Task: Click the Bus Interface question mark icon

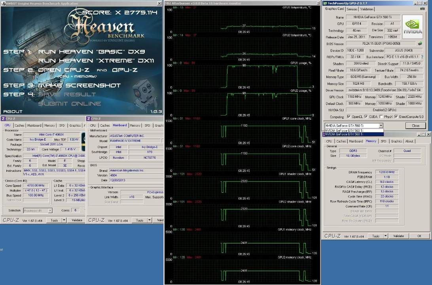Action: pyautogui.click(x=422, y=57)
